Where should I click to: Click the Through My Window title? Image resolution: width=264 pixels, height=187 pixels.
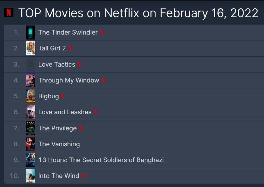coord(68,80)
